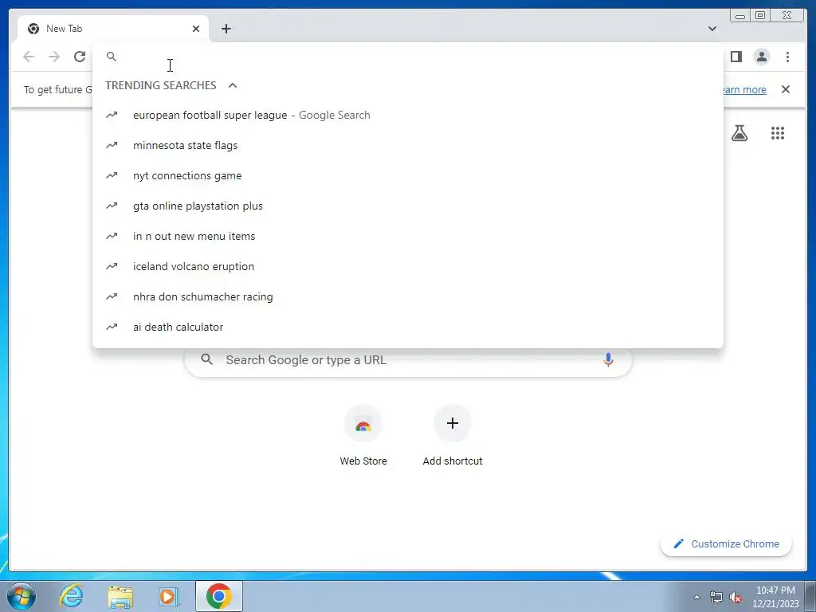Choose minnesota state flags suggestion

coord(407,145)
